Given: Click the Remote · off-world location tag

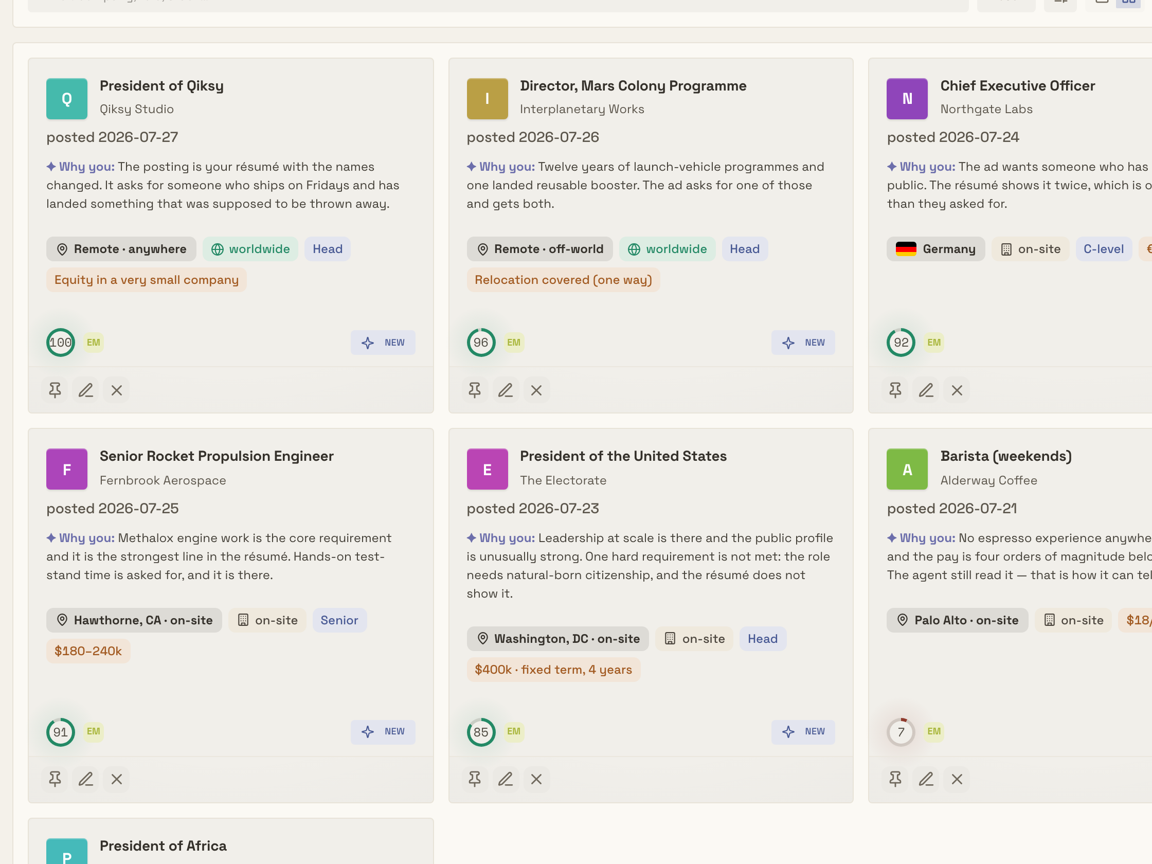Looking at the screenshot, I should [539, 249].
